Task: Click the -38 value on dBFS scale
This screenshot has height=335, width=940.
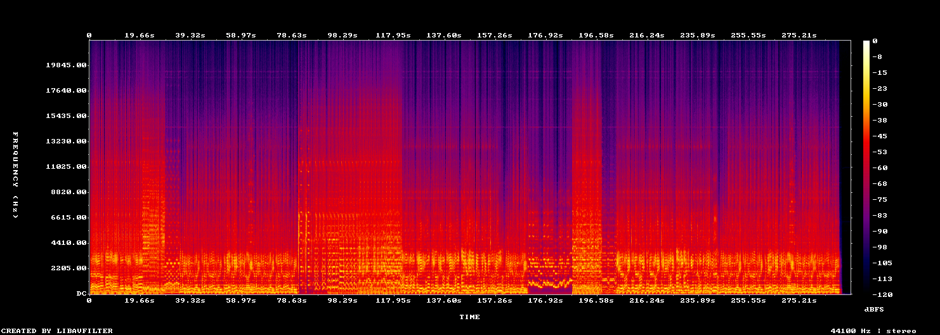Action: pos(880,120)
